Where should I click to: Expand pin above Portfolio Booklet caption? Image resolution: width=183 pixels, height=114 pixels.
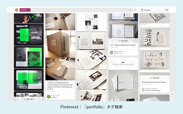(x=154, y=78)
